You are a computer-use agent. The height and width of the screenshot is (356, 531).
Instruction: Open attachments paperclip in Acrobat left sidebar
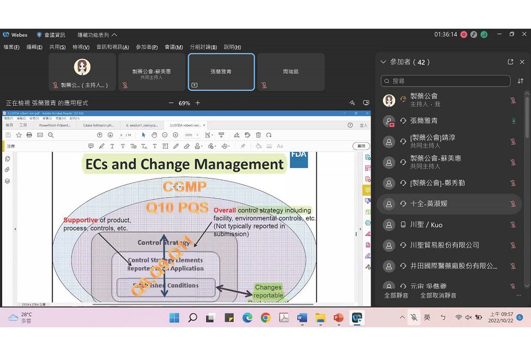click(x=7, y=169)
